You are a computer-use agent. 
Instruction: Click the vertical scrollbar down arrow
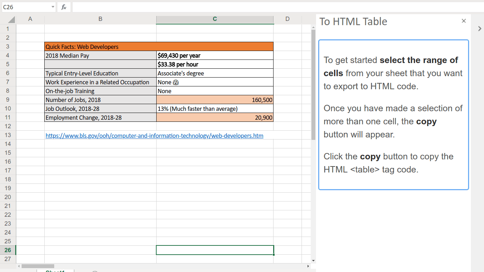pos(313,261)
